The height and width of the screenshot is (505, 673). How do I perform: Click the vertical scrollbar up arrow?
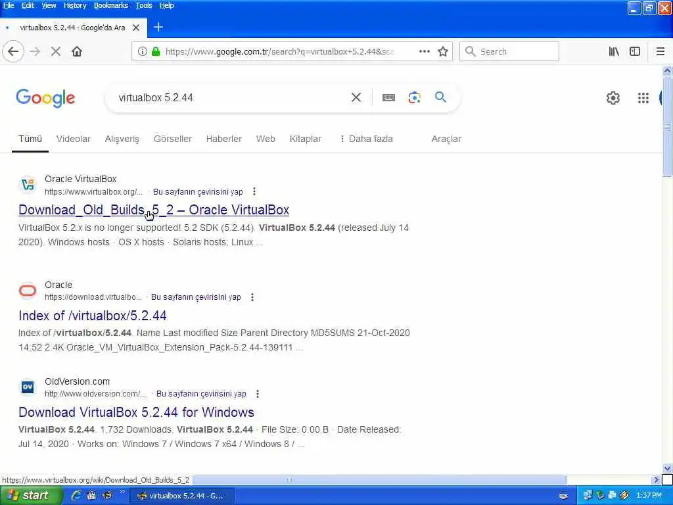[x=667, y=71]
